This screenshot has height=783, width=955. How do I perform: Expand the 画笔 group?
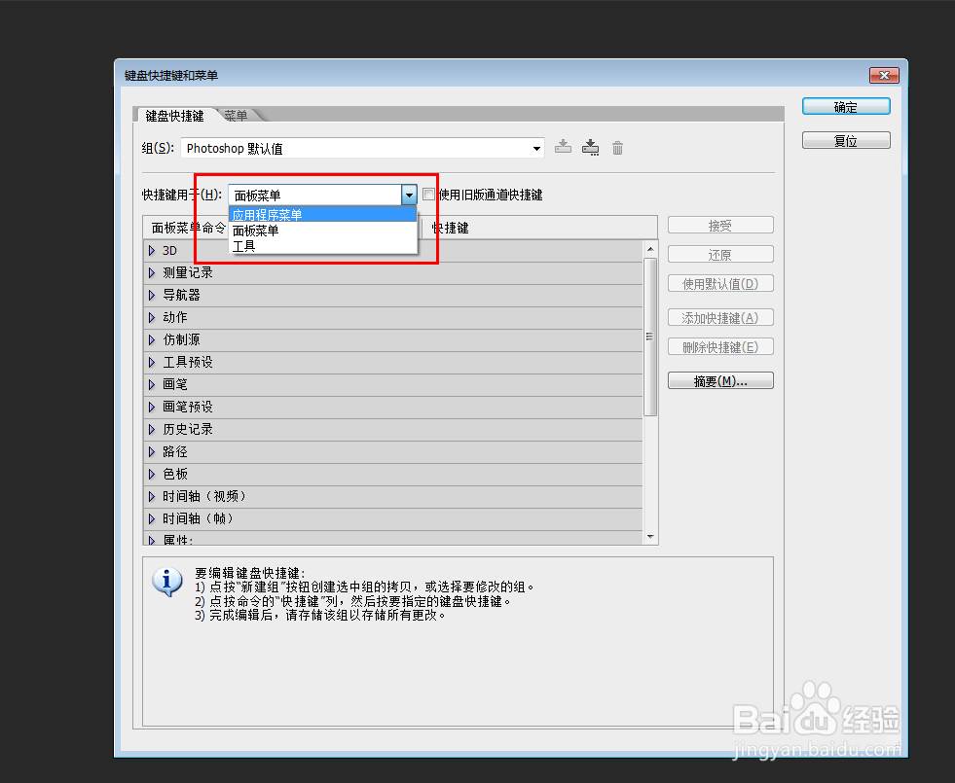coord(152,384)
